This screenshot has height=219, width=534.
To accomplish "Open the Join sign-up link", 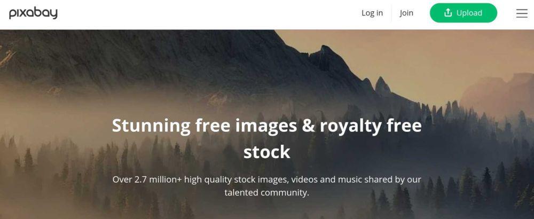I will 406,13.
